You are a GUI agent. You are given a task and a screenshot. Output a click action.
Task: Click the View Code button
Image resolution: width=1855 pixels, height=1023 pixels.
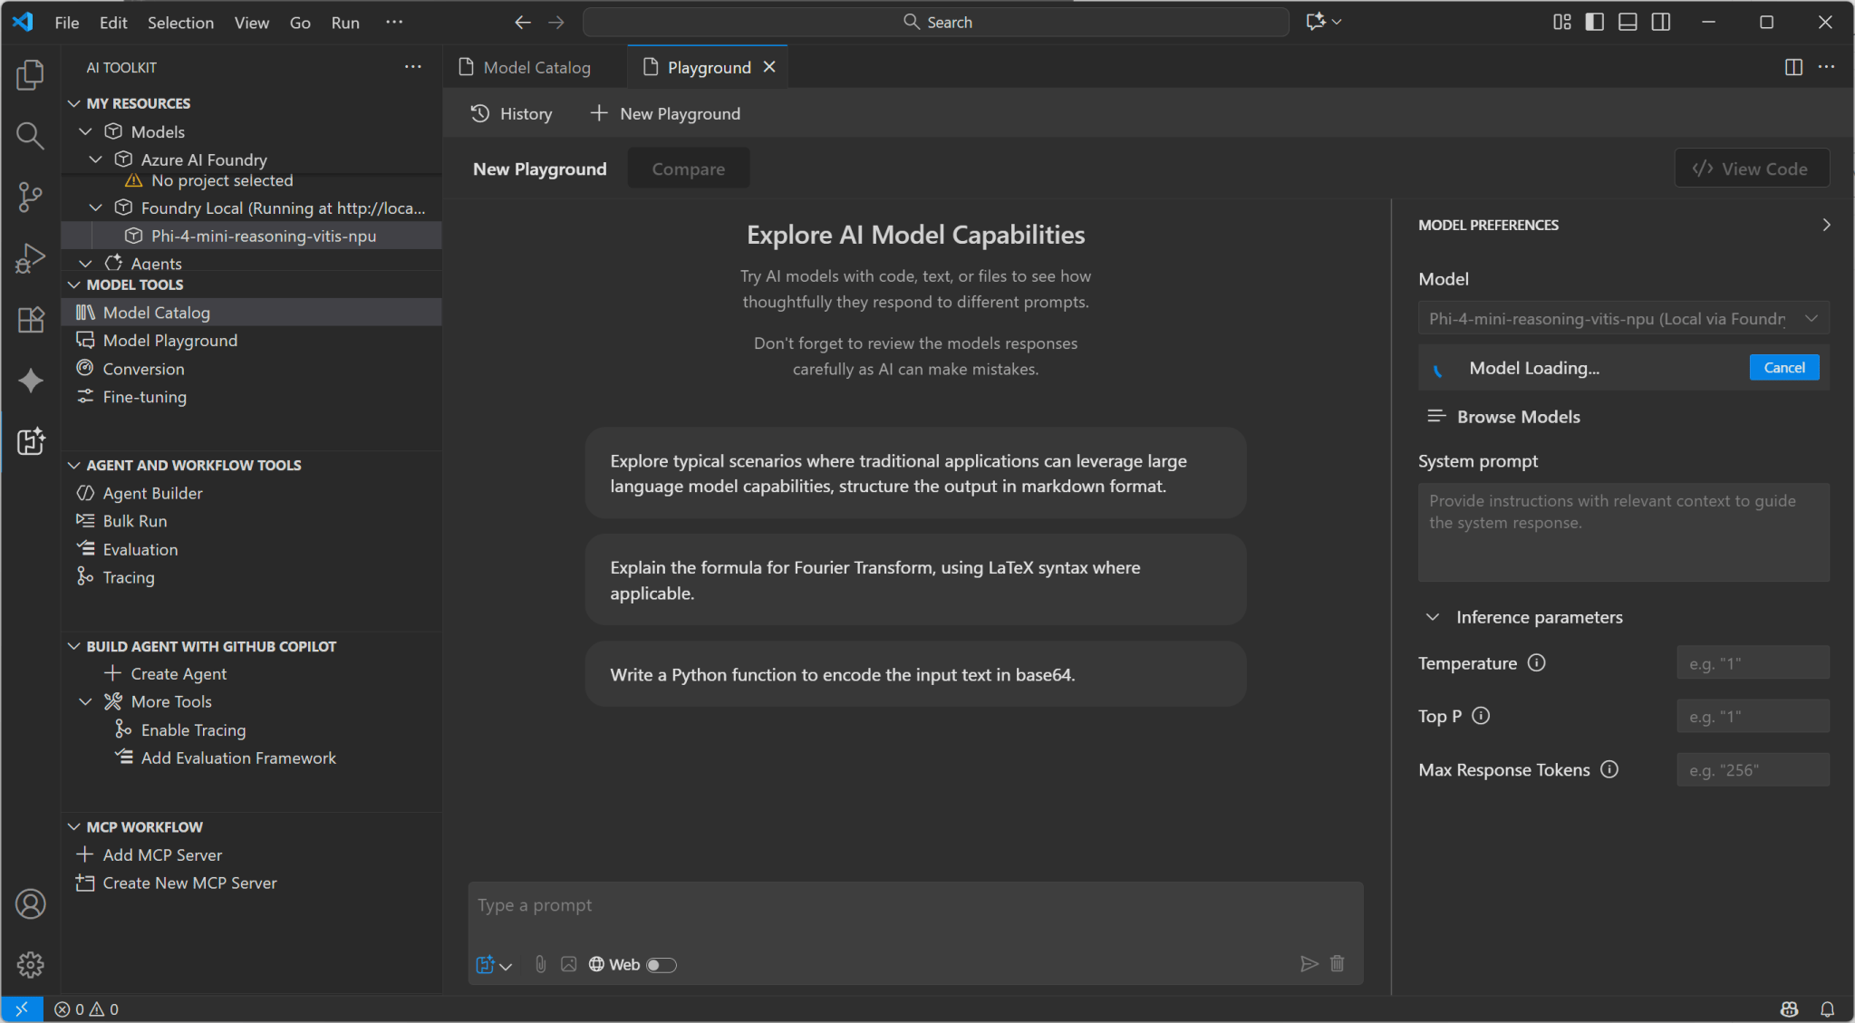1752,169
